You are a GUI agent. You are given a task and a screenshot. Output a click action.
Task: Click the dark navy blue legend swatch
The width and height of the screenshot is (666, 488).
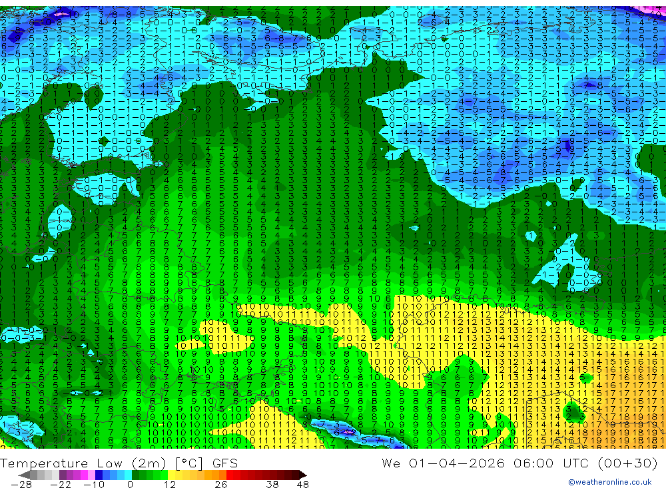pyautogui.click(x=99, y=475)
